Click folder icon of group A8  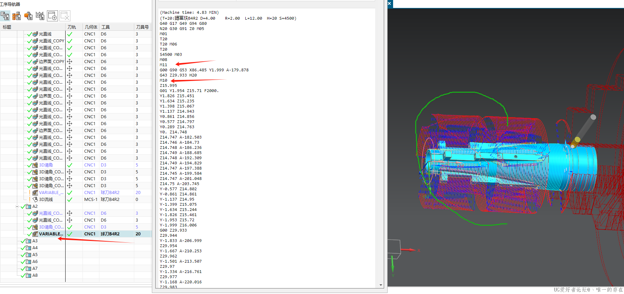coord(29,275)
